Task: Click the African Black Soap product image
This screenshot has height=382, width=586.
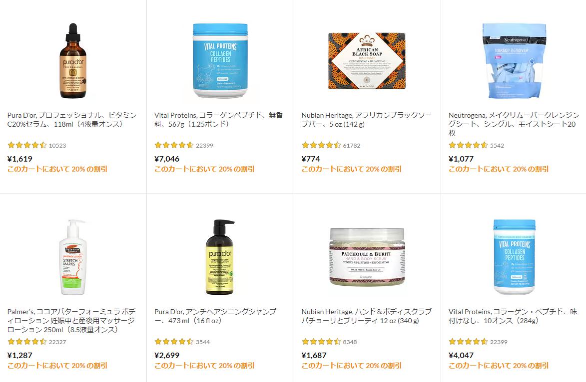Action: [x=367, y=61]
